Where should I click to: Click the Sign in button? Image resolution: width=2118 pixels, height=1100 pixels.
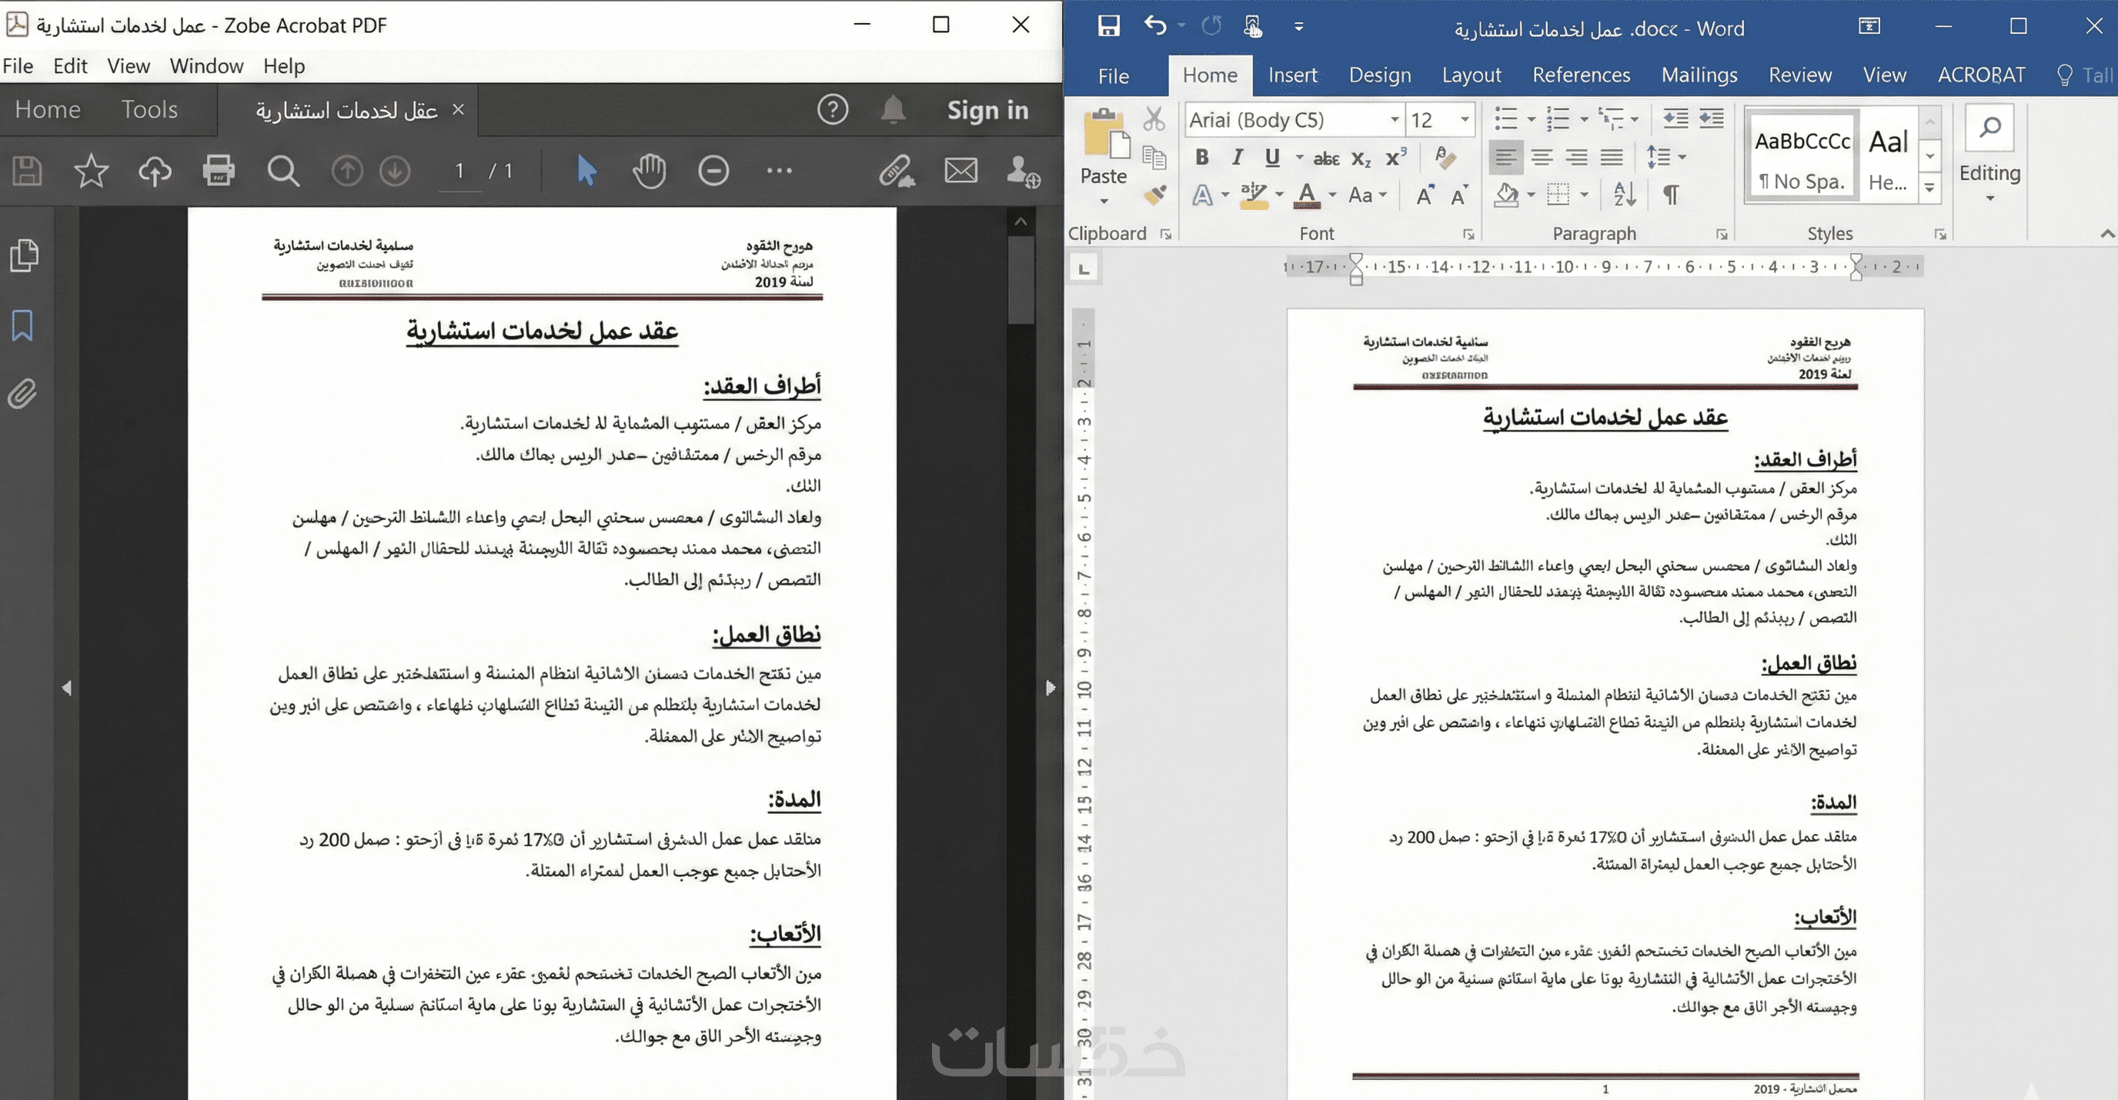point(987,110)
